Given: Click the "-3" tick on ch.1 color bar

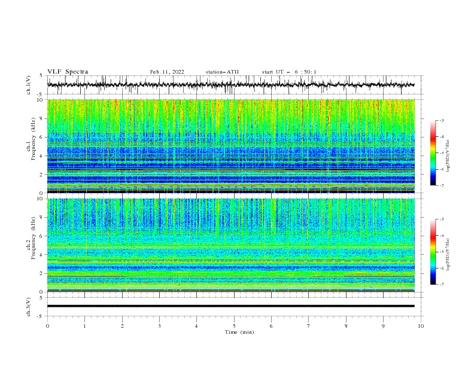Looking at the screenshot, I should [x=442, y=120].
